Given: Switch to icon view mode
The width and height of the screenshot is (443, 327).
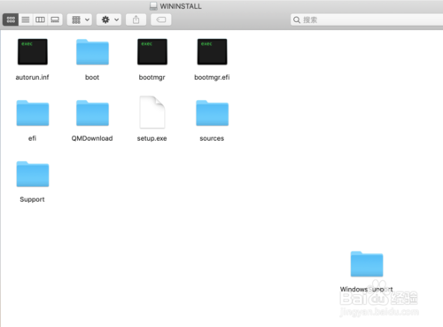Looking at the screenshot, I should pos(11,19).
